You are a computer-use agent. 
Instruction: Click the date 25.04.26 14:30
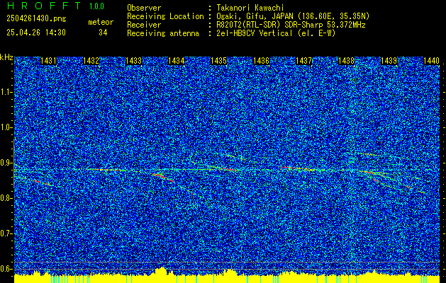pyautogui.click(x=36, y=33)
